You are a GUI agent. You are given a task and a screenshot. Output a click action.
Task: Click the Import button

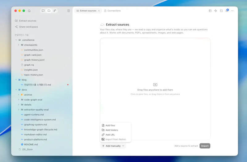tap(205, 146)
